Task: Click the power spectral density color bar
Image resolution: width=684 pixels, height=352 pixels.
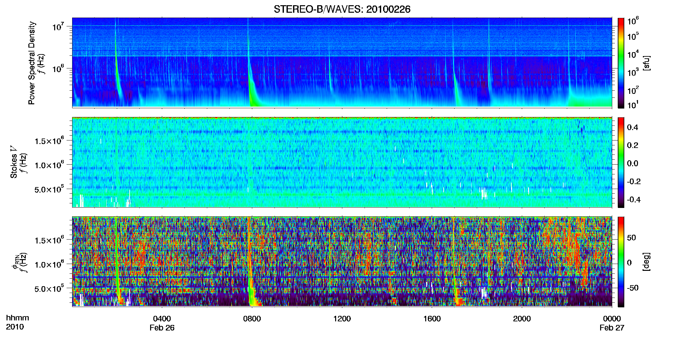Action: (621, 63)
